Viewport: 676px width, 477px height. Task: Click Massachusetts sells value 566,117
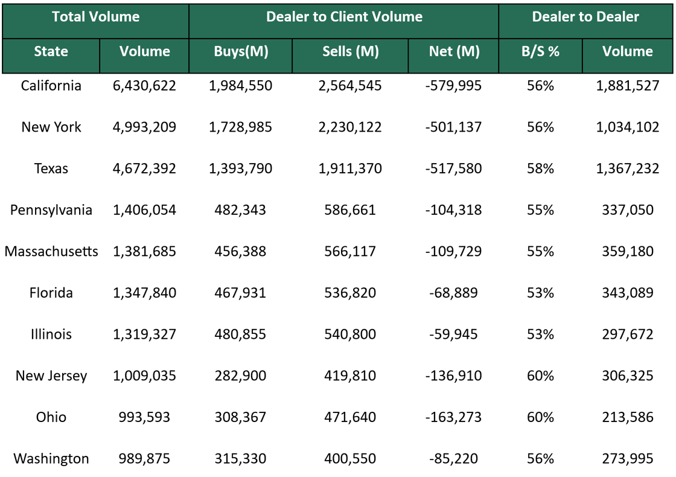point(350,251)
